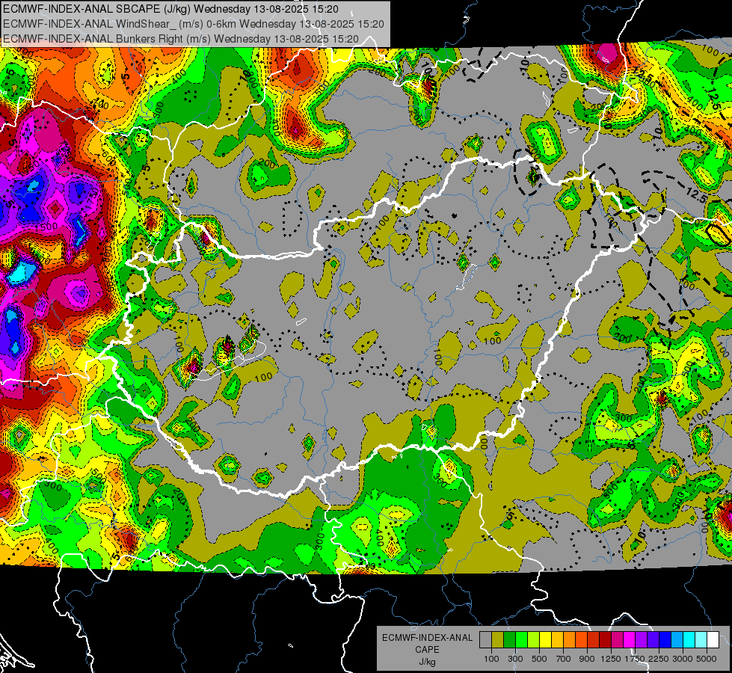This screenshot has height=673, width=732.
Task: Select the pure blue legend swatch
Action: tap(665, 640)
